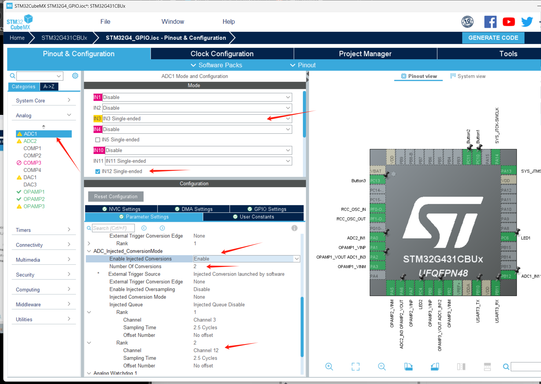Viewport: 541px width, 384px height.
Task: Rotate the chip view clockwise
Action: click(x=408, y=367)
